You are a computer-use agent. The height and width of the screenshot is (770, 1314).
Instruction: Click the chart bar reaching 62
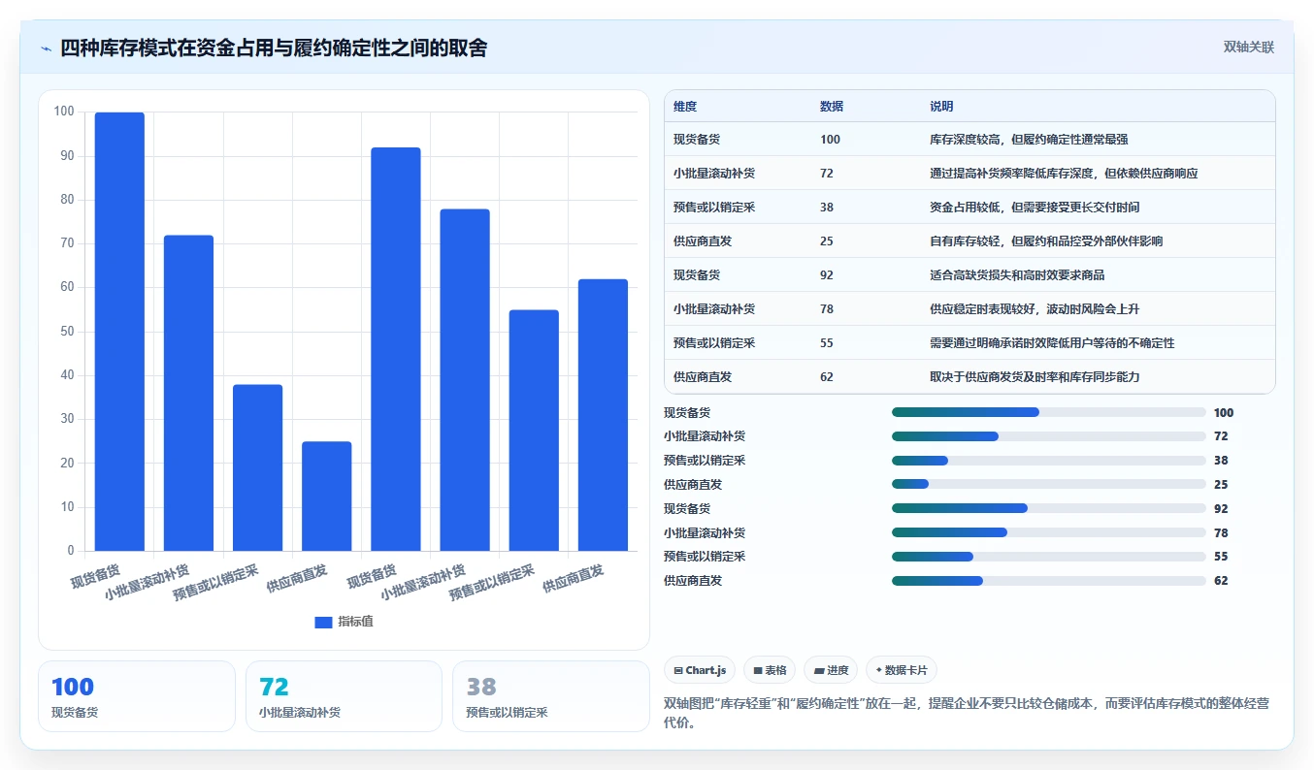[x=603, y=415]
